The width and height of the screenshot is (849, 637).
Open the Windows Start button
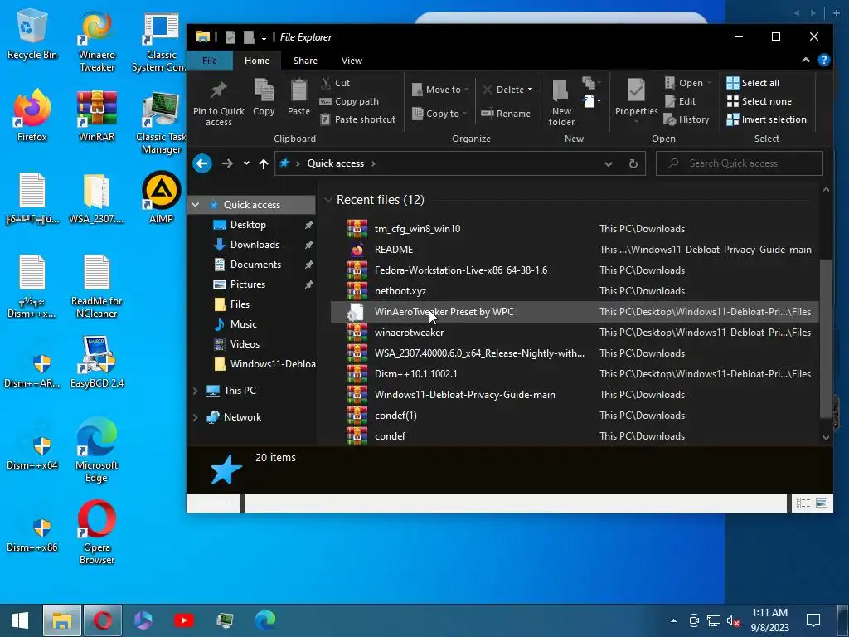[20, 620]
